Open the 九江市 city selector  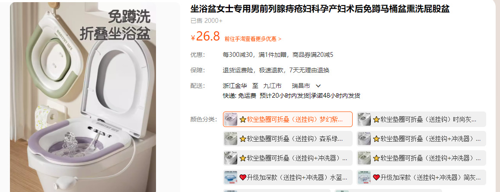(x=272, y=86)
